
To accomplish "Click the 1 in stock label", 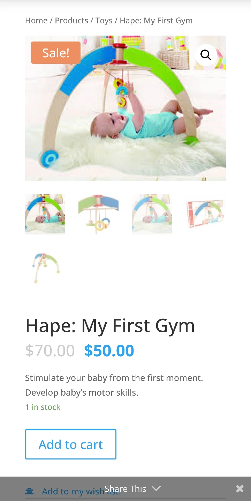I will point(43,407).
